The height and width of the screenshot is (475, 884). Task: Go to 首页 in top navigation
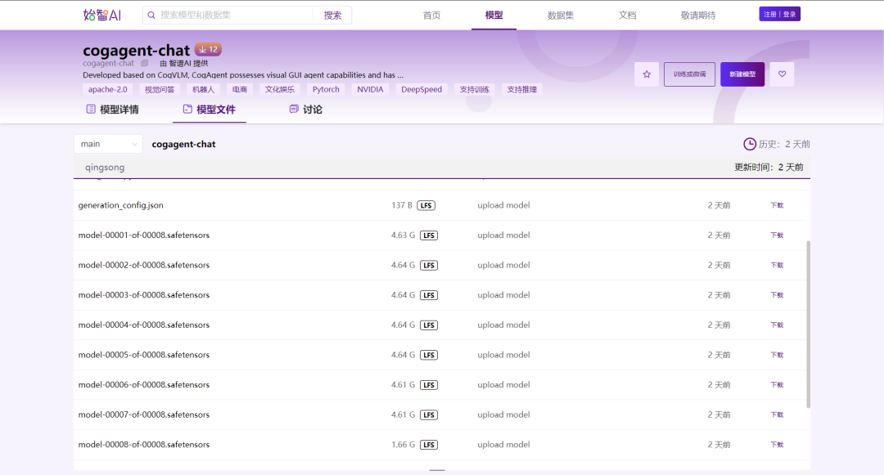[x=432, y=16]
